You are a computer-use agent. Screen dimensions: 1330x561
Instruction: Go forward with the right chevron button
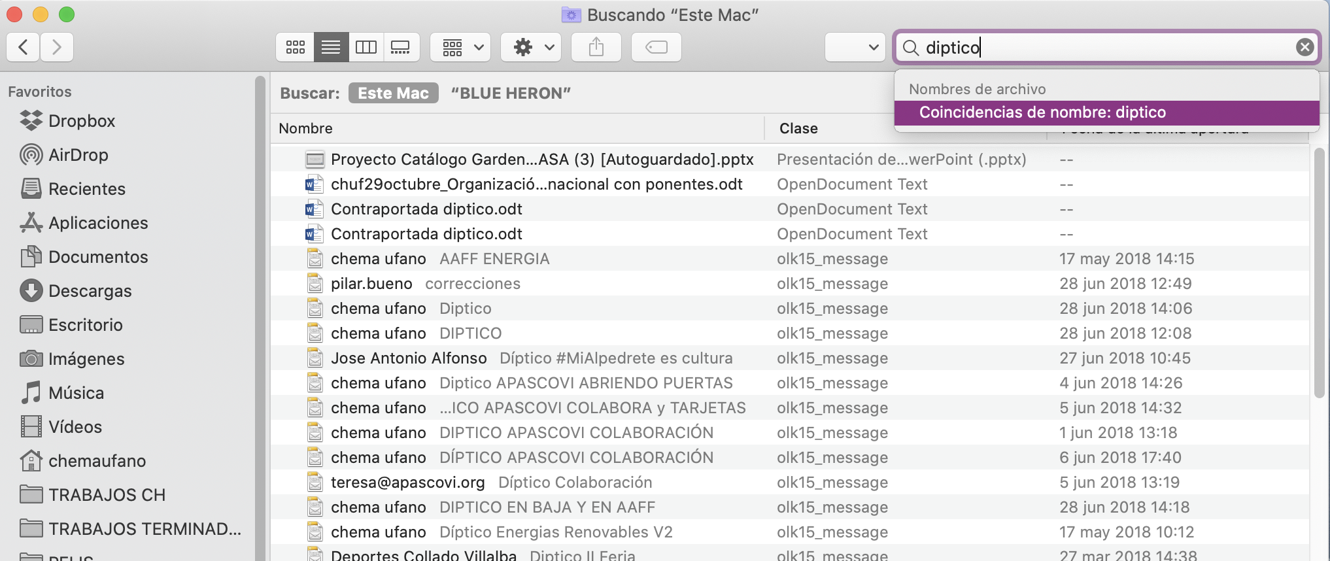[57, 47]
